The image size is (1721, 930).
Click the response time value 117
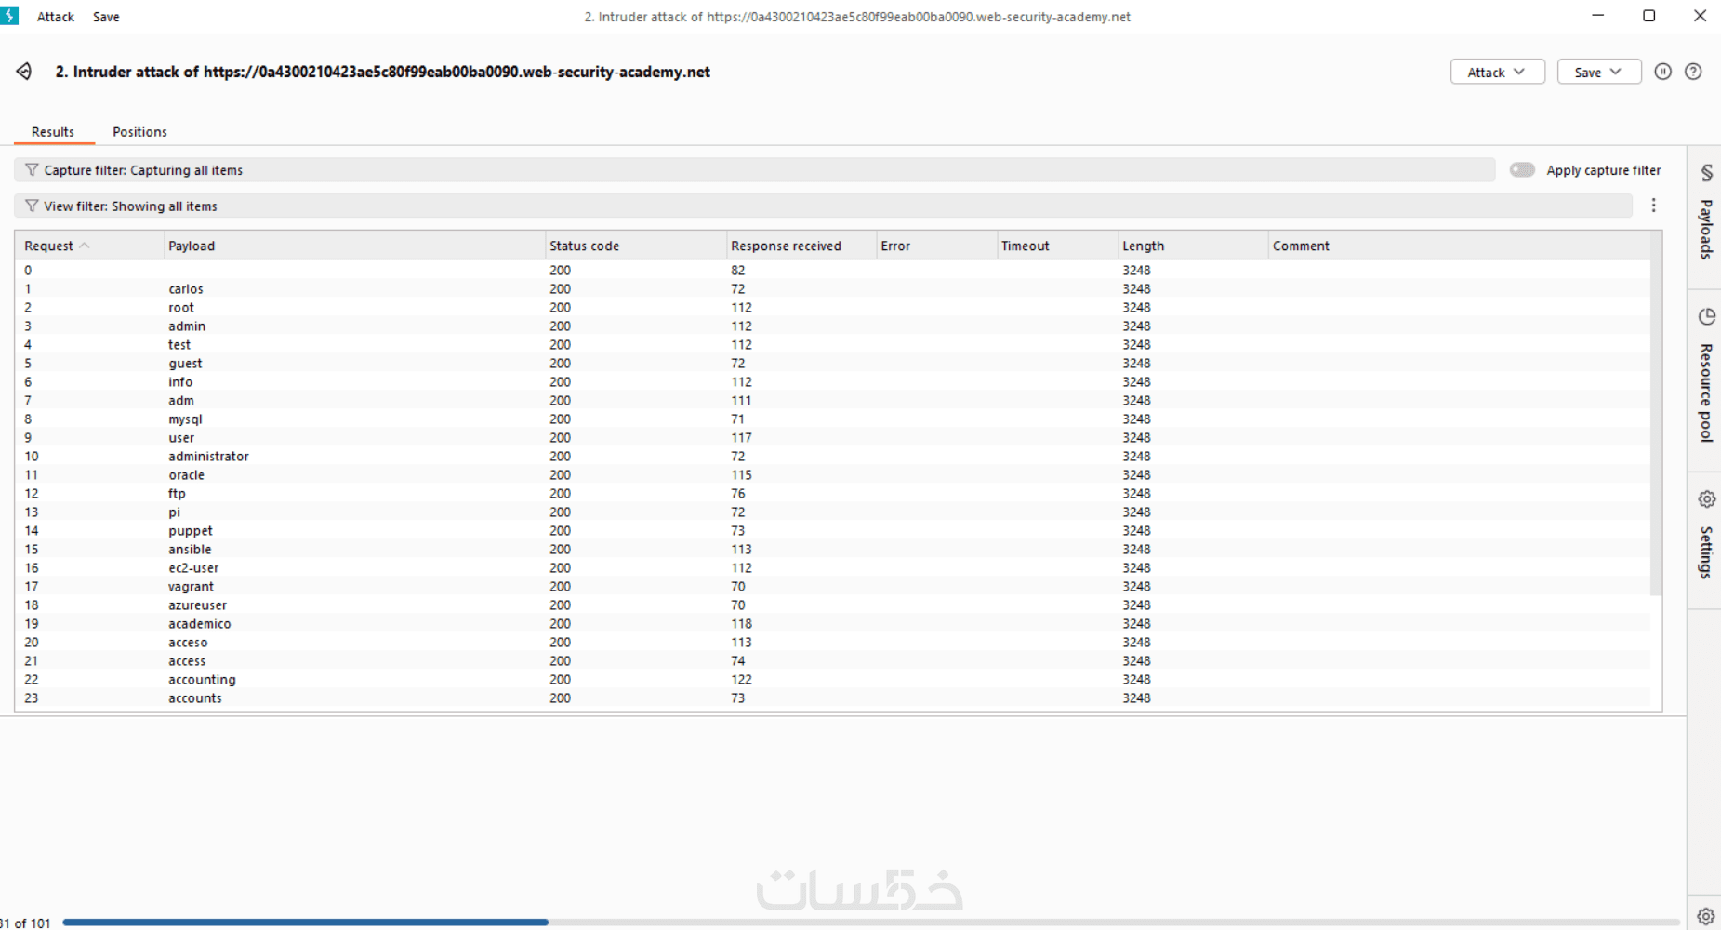click(x=741, y=438)
